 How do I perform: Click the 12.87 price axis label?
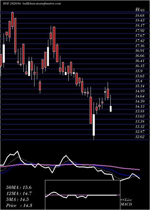click(140, 132)
